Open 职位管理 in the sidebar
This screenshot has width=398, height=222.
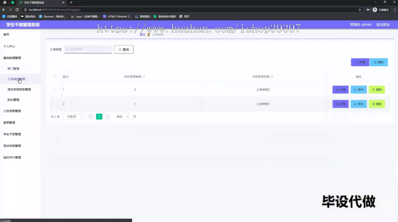pyautogui.click(x=13, y=100)
